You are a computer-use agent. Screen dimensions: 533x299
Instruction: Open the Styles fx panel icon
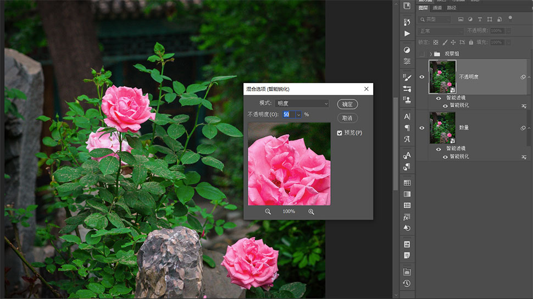pos(407,217)
